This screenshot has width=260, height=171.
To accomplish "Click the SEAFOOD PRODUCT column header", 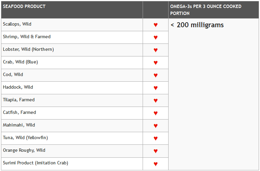I will point(24,6).
